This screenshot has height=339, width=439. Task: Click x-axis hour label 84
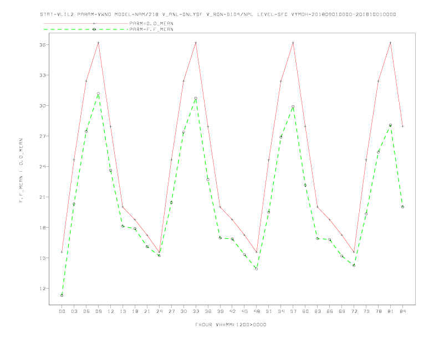pyautogui.click(x=402, y=311)
